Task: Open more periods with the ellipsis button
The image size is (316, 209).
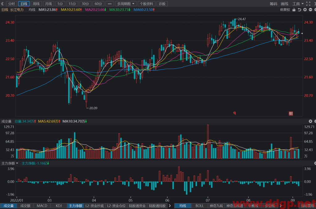Action: pyautogui.click(x=110, y=4)
